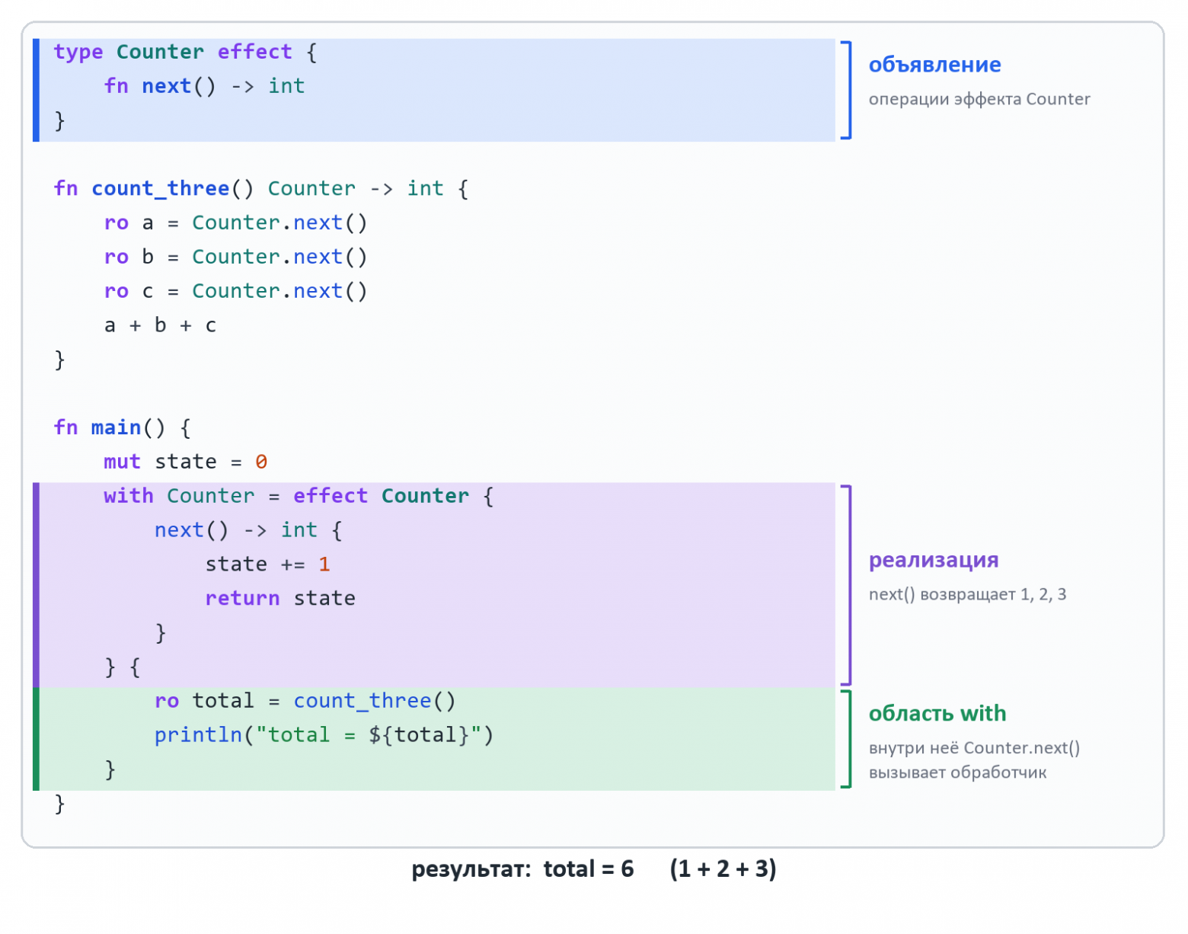The width and height of the screenshot is (1188, 934).
Task: Click the purple 'реализация' annotation heading
Action: [x=934, y=561]
